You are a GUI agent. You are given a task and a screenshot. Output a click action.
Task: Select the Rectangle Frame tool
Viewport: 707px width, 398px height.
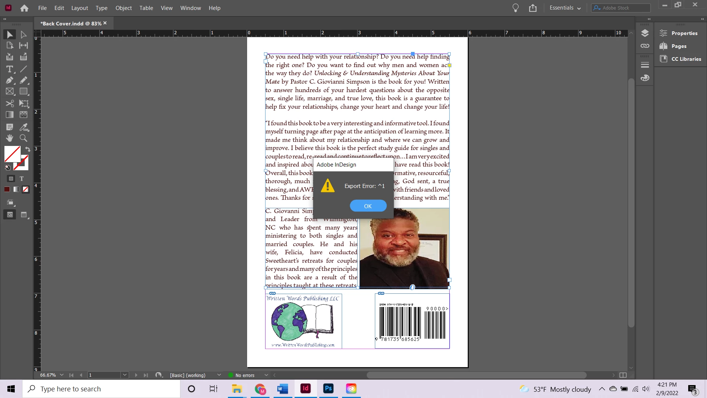pyautogui.click(x=10, y=91)
